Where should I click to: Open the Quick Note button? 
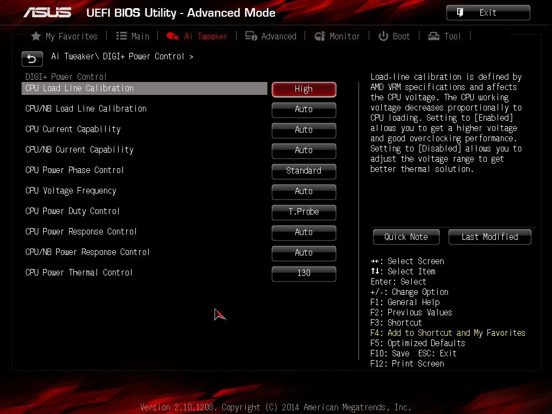406,237
